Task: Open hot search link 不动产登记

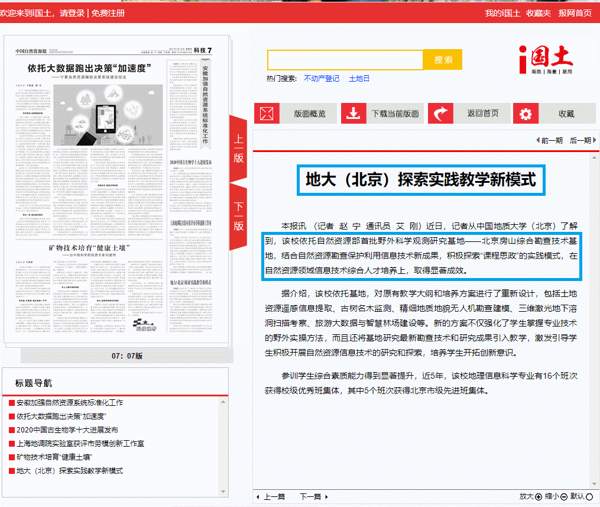Action: [322, 78]
